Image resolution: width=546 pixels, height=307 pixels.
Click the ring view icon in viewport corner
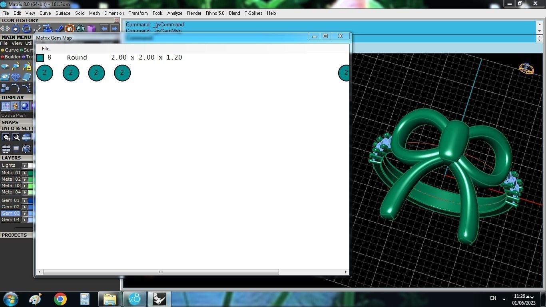(526, 68)
